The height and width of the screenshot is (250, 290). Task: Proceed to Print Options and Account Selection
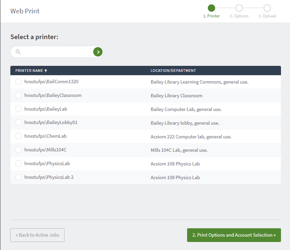click(x=234, y=235)
